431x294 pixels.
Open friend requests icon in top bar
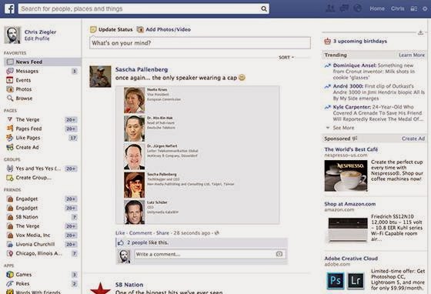pyautogui.click(x=330, y=8)
